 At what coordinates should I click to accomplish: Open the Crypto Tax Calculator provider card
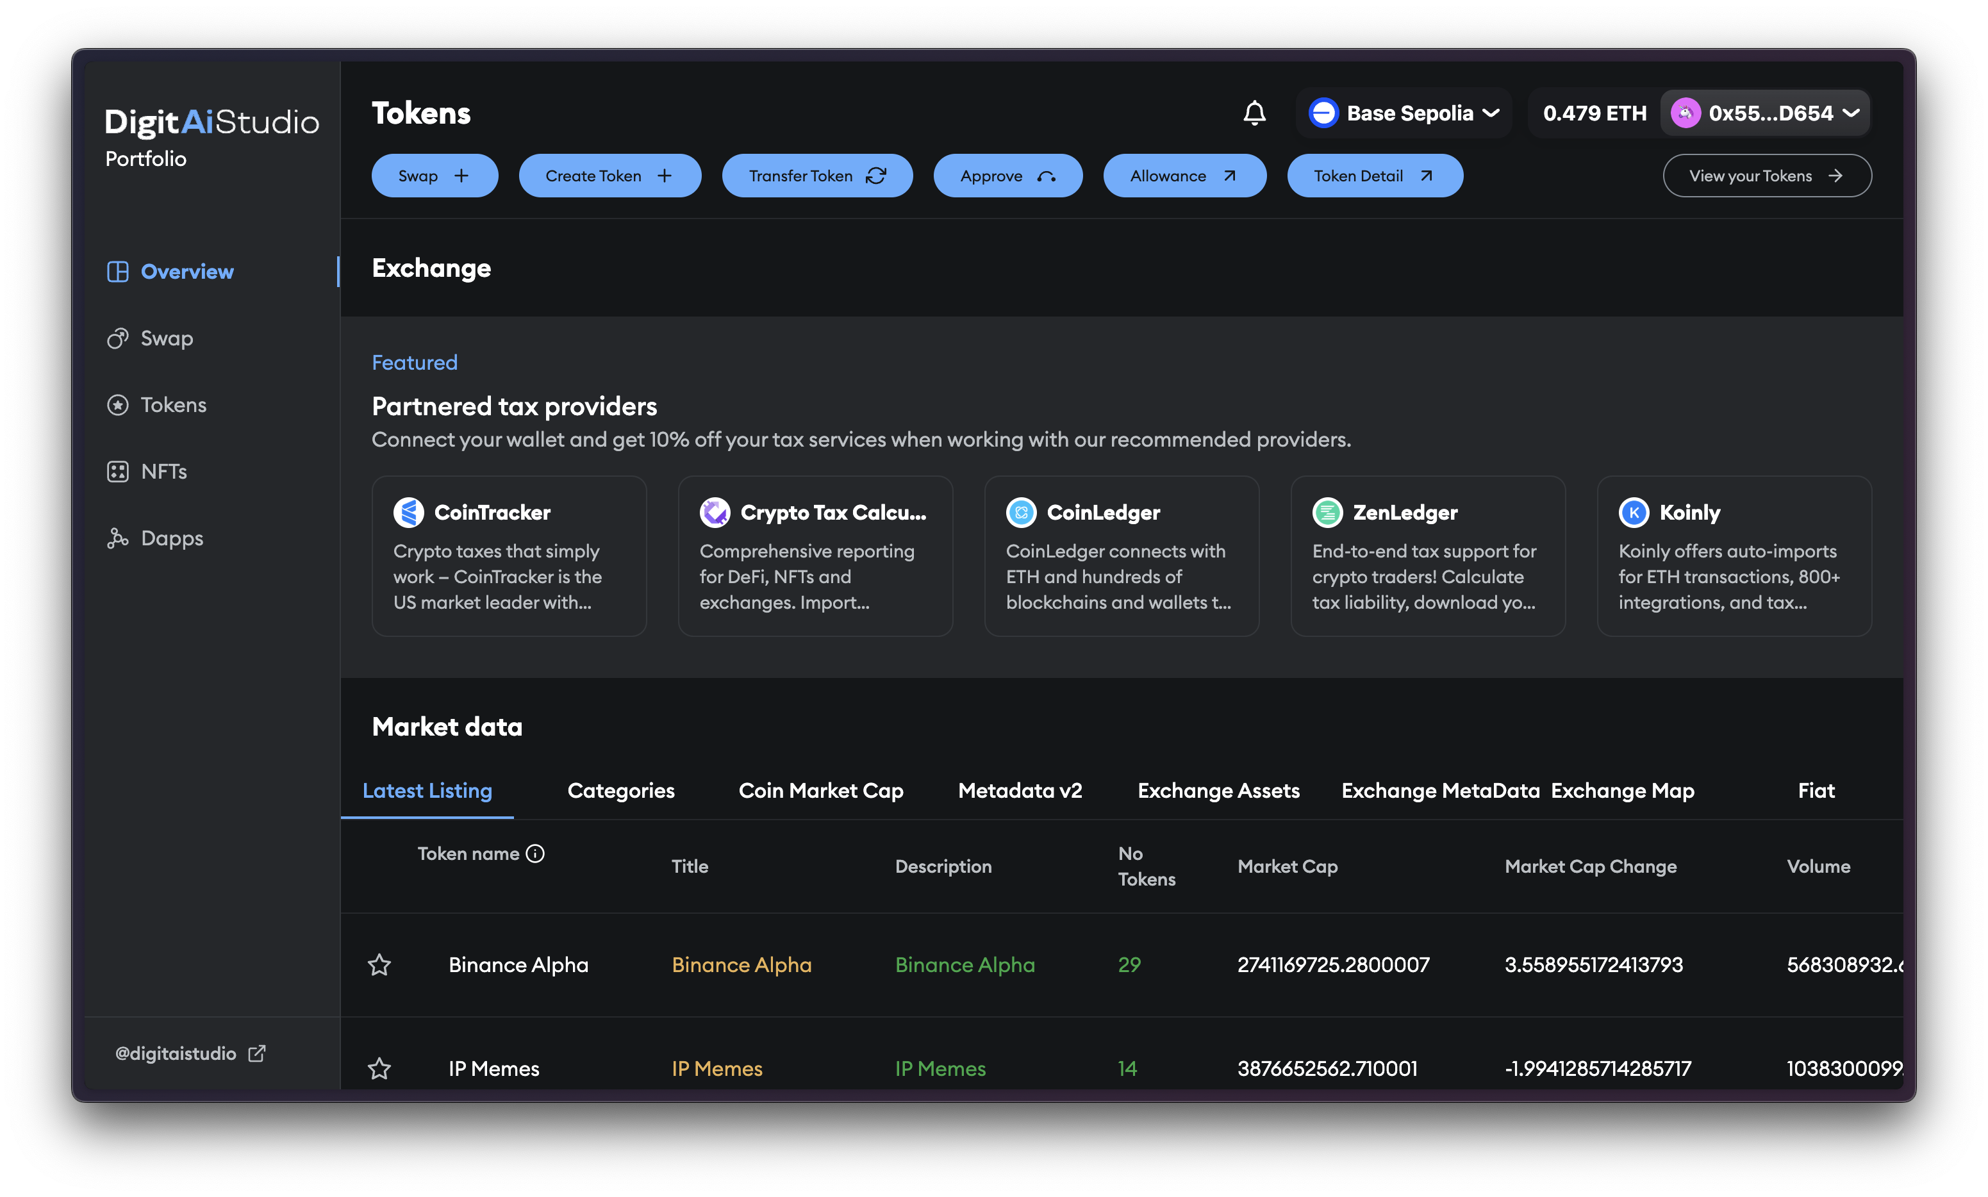click(815, 556)
